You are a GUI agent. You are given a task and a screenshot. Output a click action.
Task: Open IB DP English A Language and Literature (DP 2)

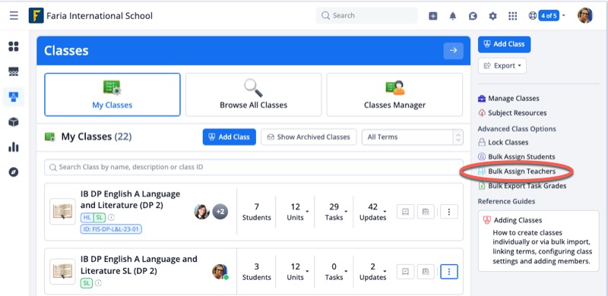point(130,200)
